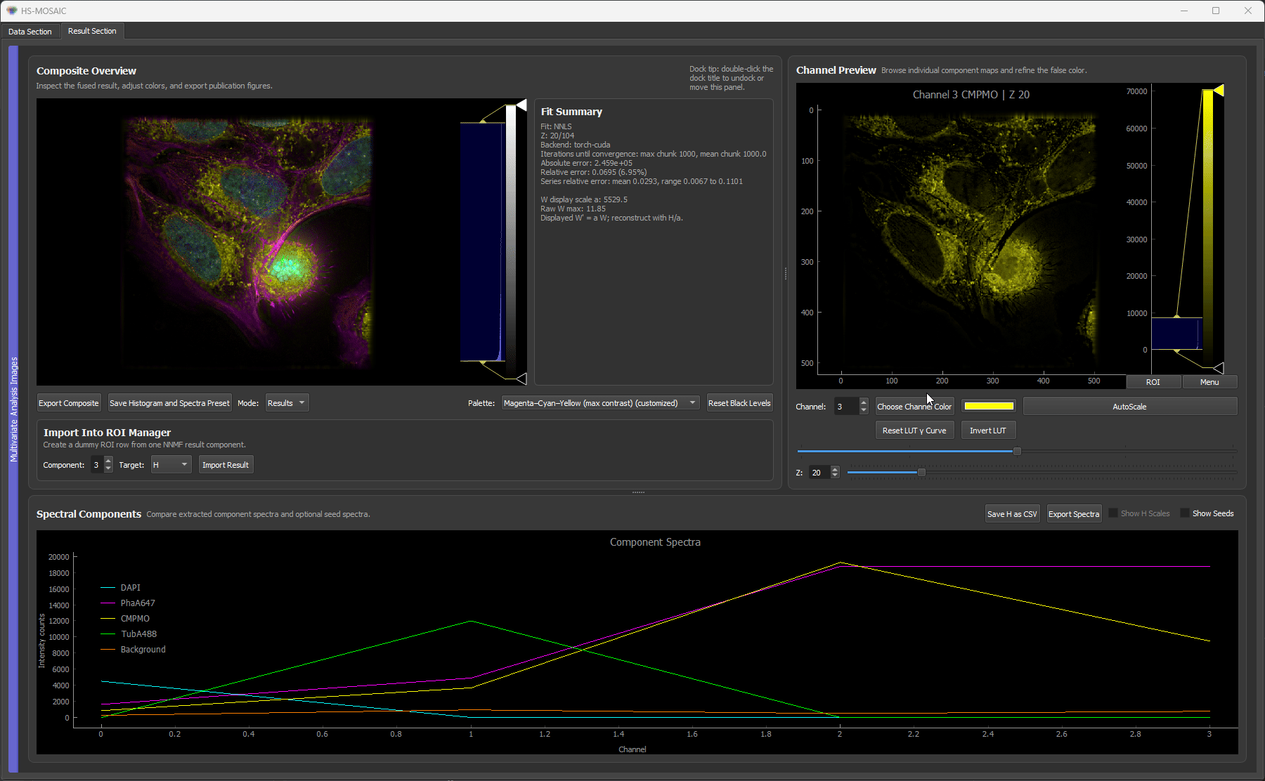
Task: Click the Multivariate Analysis Images side tab
Action: pyautogui.click(x=13, y=409)
